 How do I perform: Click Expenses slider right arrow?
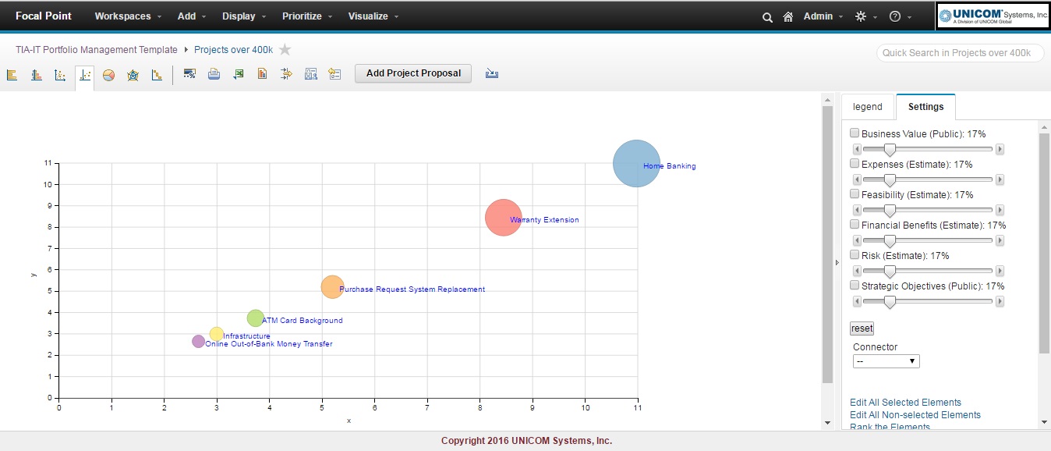pyautogui.click(x=1000, y=179)
